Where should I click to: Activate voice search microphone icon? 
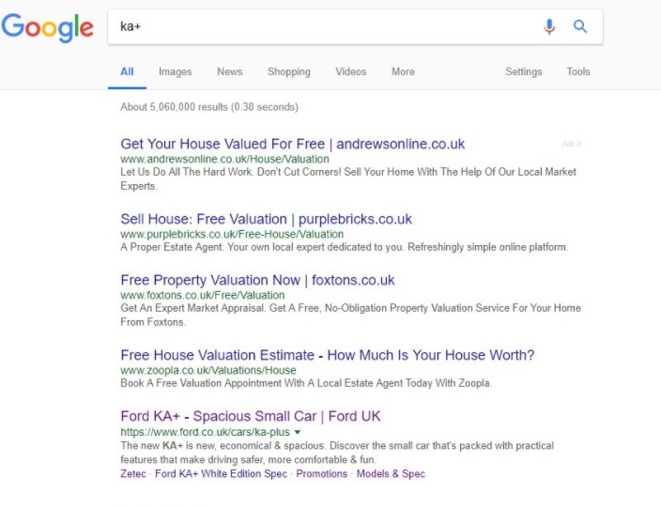pos(549,26)
